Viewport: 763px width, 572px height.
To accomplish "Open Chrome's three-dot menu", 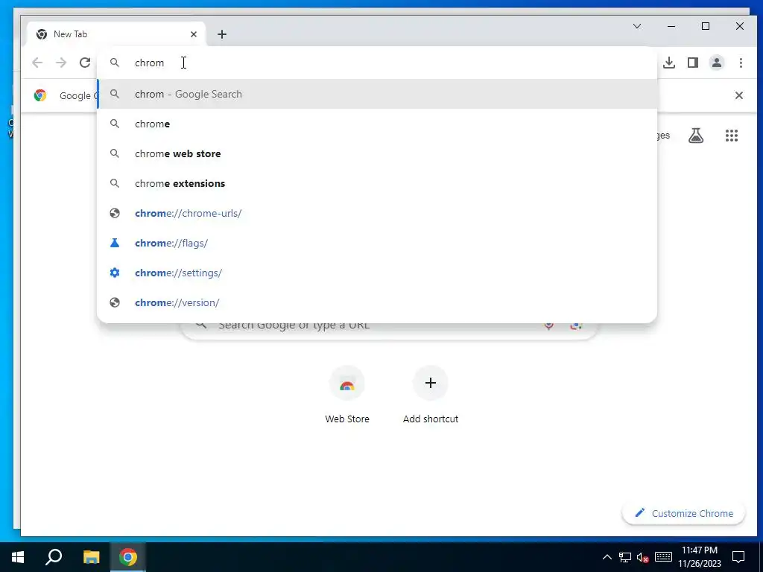I will (x=741, y=63).
